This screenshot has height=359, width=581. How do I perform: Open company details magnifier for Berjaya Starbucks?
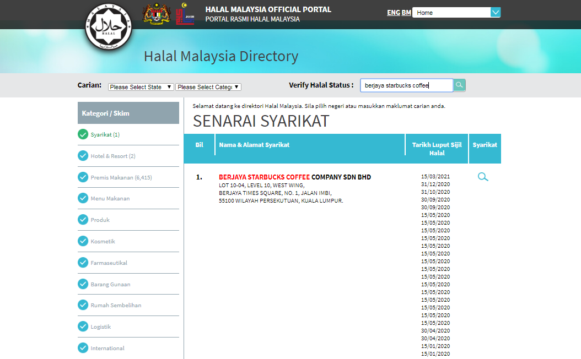pos(483,177)
